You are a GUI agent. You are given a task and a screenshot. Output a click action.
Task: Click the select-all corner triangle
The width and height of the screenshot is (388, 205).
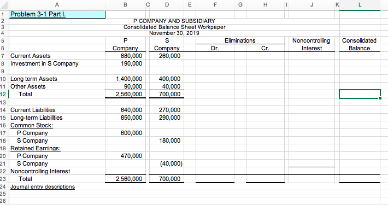tap(4, 5)
